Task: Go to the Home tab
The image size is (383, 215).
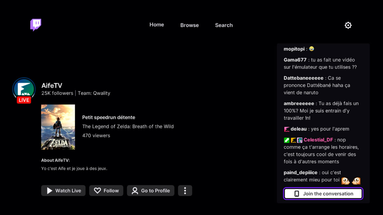Action: click(157, 25)
